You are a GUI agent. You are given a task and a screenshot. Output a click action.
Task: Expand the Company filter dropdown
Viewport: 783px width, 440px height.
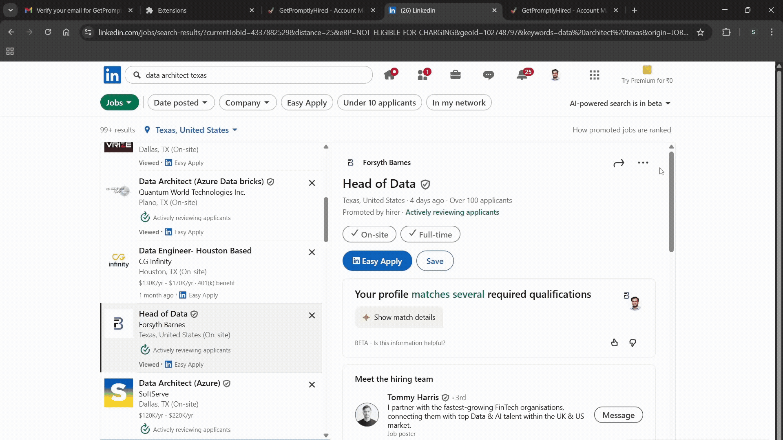point(248,102)
